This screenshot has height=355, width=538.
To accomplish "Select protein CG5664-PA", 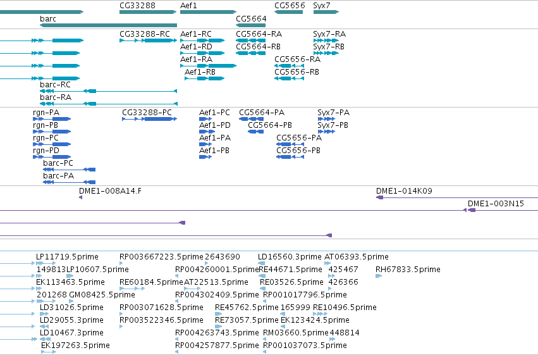I will [251, 119].
